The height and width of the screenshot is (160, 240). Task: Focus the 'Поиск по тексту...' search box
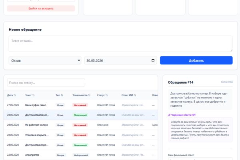[x=46, y=83]
